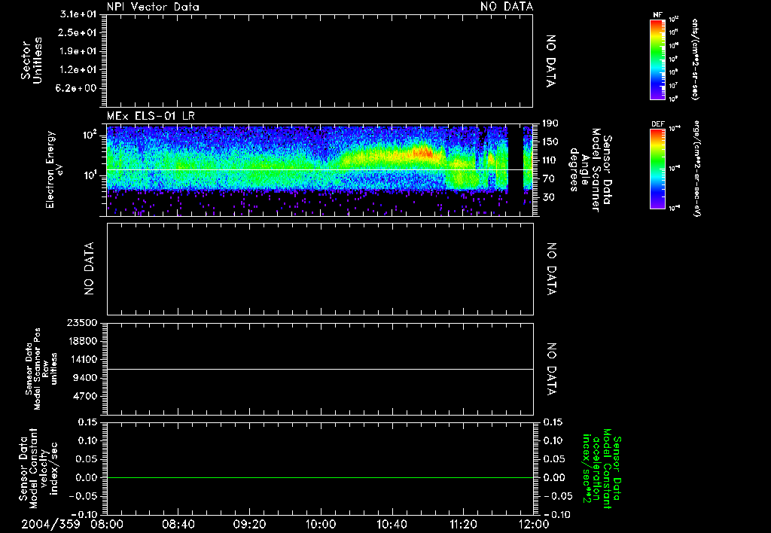
Task: Click the green zero line in velocity panel
Action: point(320,477)
